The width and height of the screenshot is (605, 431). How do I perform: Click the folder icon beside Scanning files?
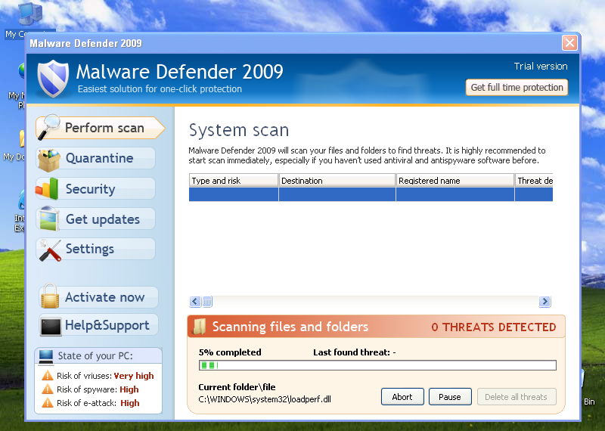click(200, 327)
